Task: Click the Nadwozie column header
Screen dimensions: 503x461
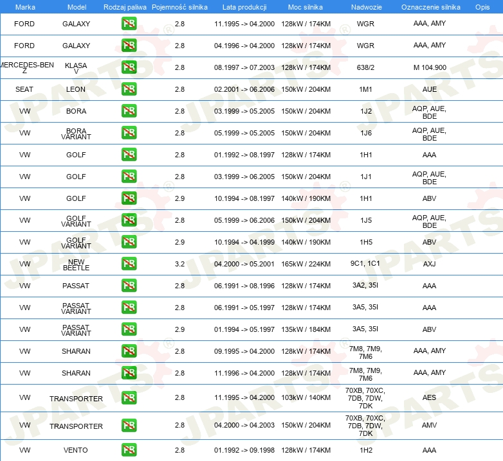Action: point(367,7)
